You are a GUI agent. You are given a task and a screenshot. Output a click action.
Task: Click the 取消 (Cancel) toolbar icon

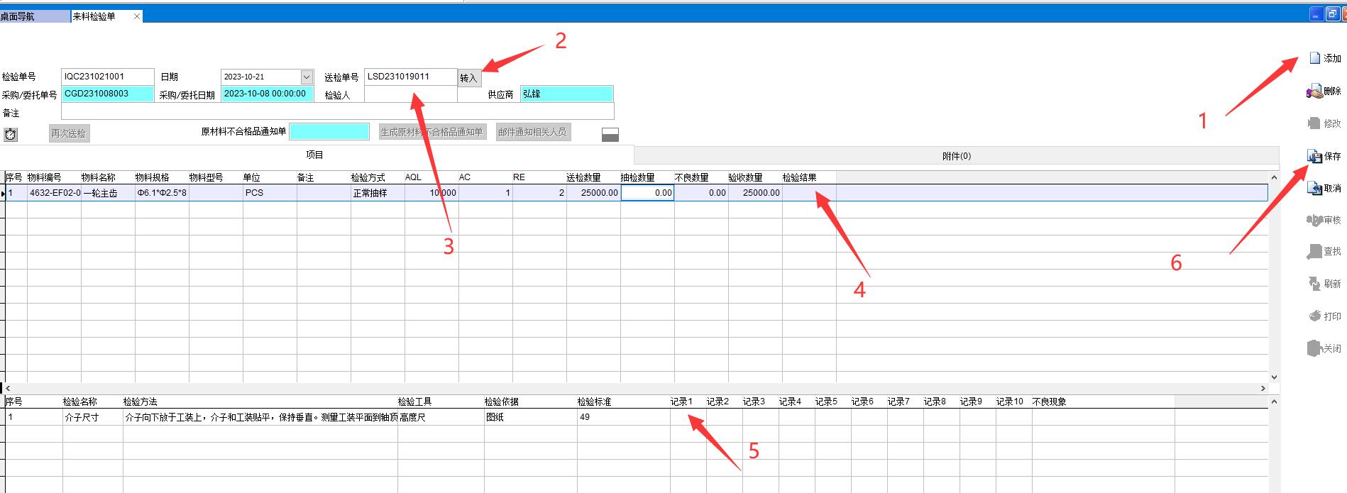click(1314, 189)
